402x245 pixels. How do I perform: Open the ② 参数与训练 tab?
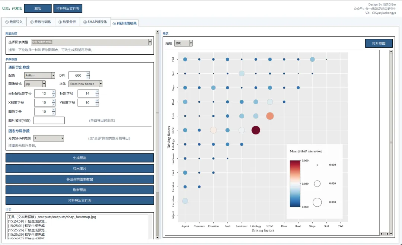tap(41, 22)
